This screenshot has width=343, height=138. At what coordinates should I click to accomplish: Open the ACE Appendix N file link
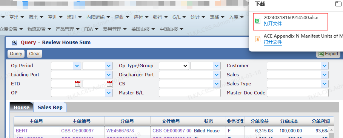tap(273, 42)
